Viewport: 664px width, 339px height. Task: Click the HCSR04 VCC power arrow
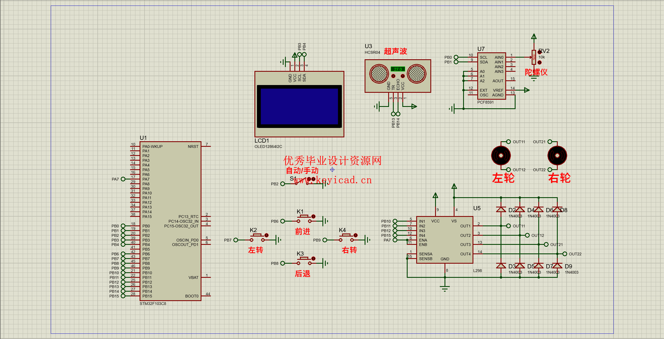coord(414,106)
